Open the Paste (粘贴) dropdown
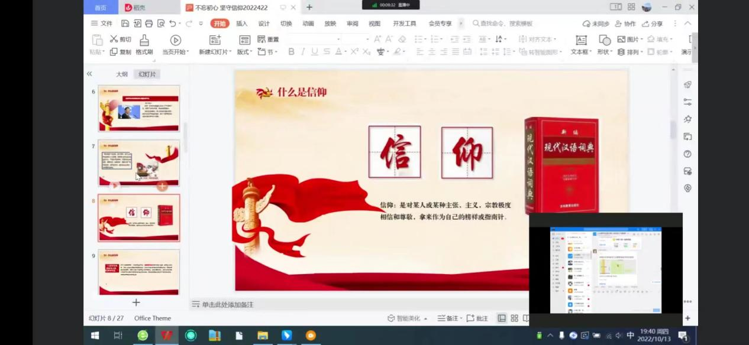The image size is (749, 345). [97, 52]
